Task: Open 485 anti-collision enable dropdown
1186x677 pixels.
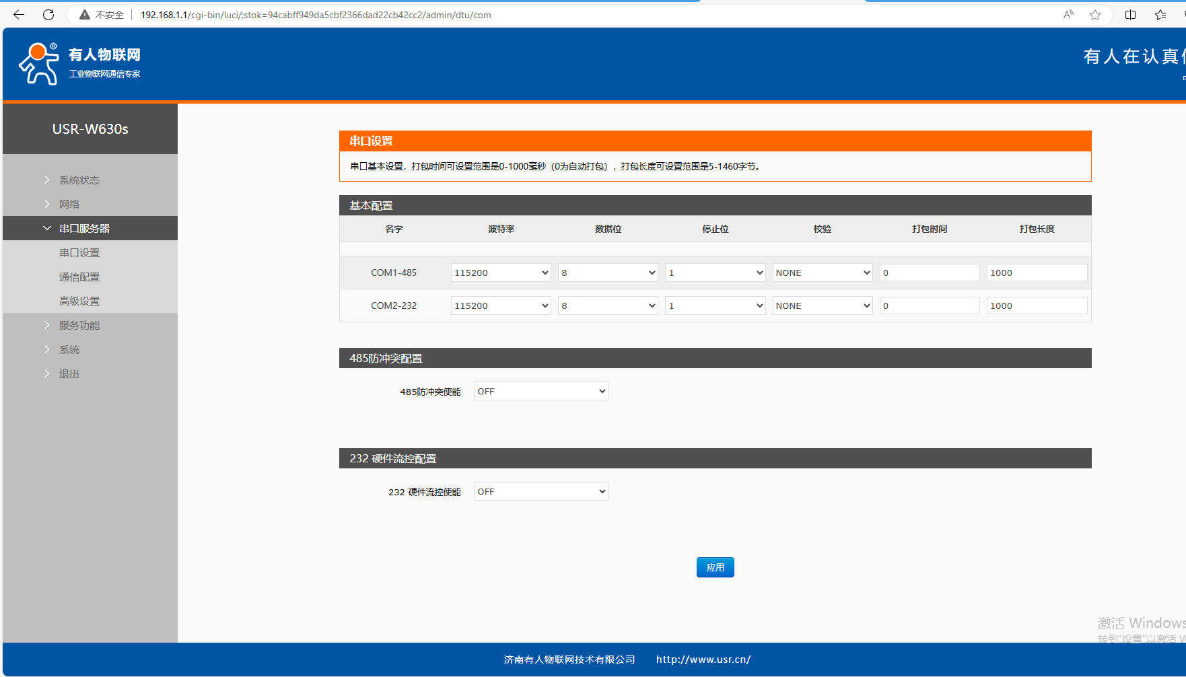Action: coord(540,391)
